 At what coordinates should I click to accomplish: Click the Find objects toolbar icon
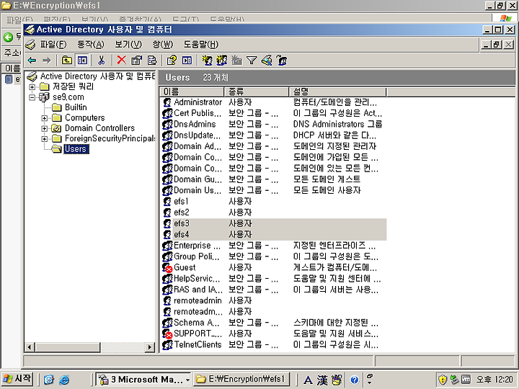[x=267, y=61]
